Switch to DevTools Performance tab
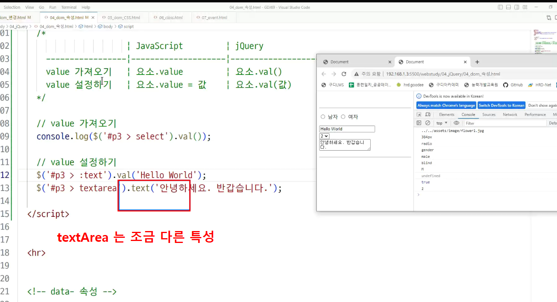 tap(535, 115)
